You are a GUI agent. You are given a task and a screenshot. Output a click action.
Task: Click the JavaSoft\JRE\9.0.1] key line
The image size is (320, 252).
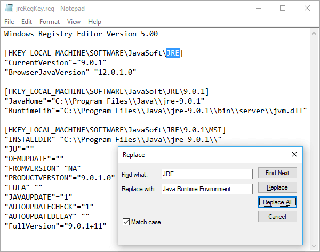coord(107,91)
